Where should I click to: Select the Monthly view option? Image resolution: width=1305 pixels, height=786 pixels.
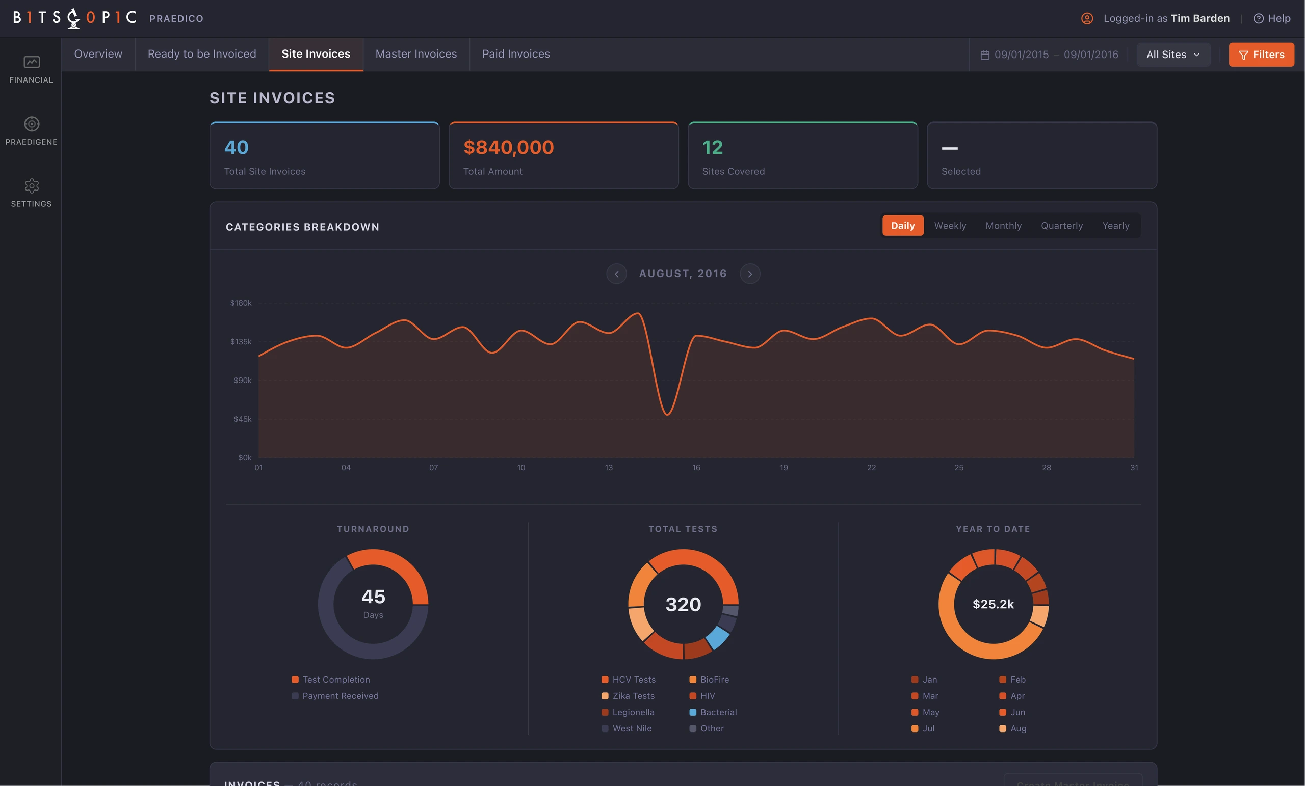coord(1003,226)
